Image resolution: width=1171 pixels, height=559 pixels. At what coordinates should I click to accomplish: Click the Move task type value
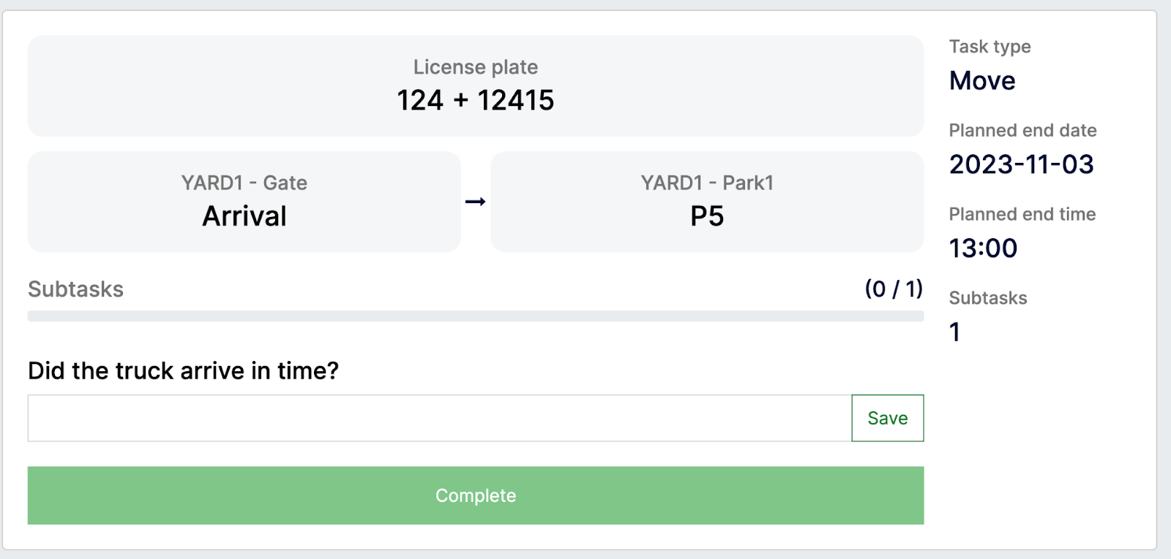[982, 80]
